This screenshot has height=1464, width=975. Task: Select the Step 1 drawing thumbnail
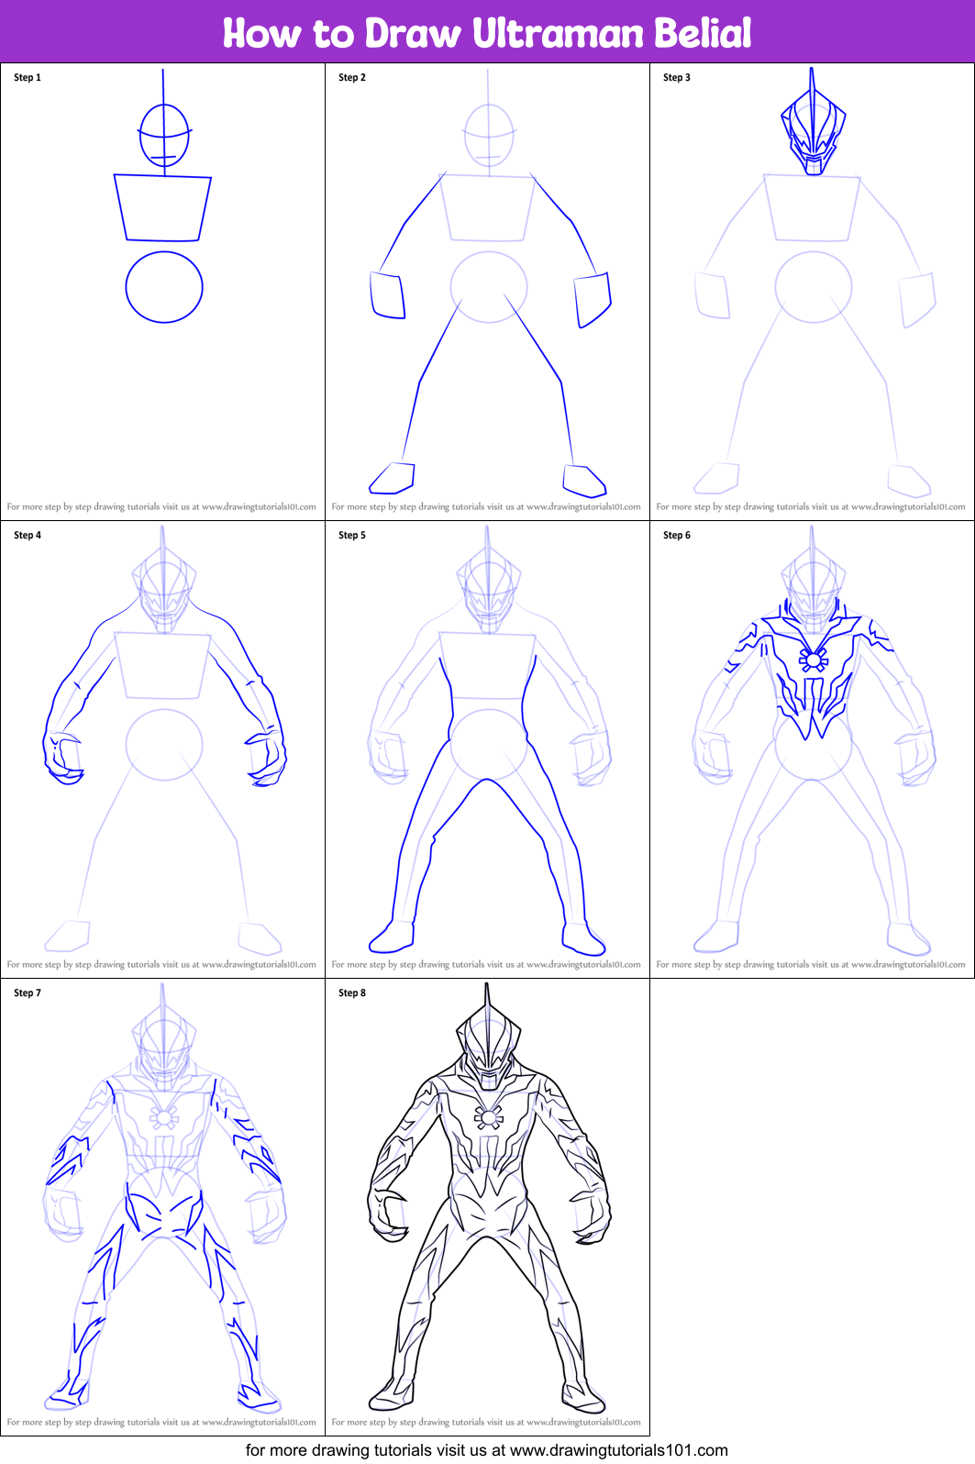click(x=162, y=292)
